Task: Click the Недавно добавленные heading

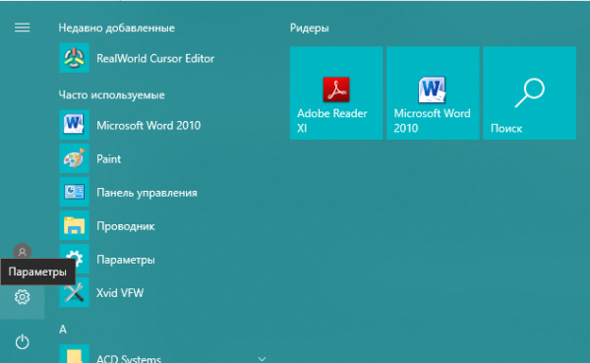Action: pyautogui.click(x=117, y=28)
